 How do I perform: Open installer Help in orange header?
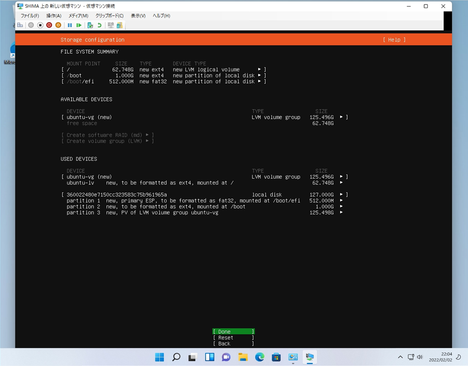click(394, 40)
